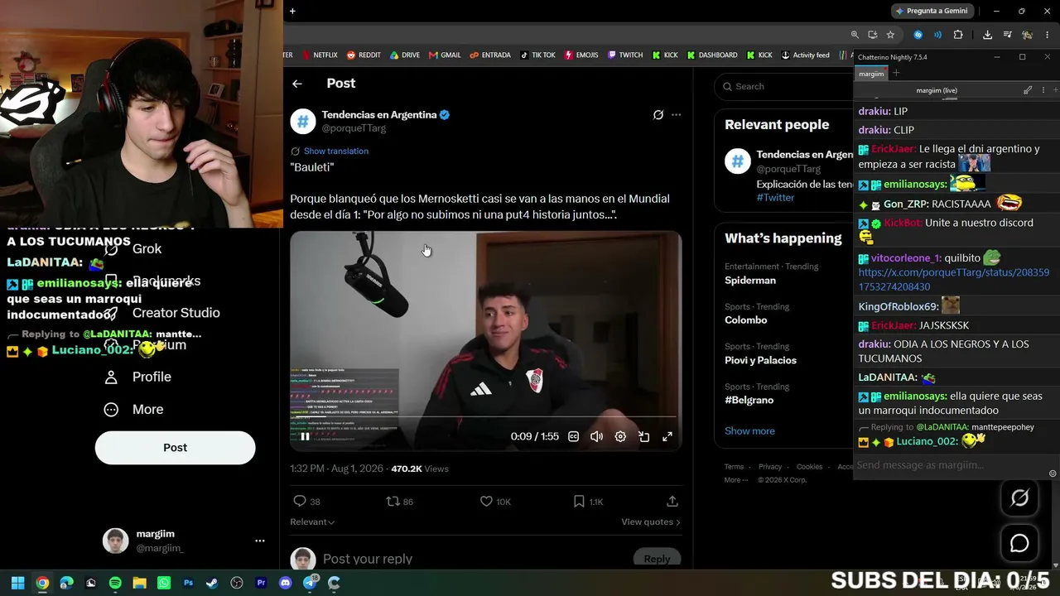This screenshot has width=1060, height=596.
Task: Open the Activity feed bookmark
Action: tap(805, 55)
